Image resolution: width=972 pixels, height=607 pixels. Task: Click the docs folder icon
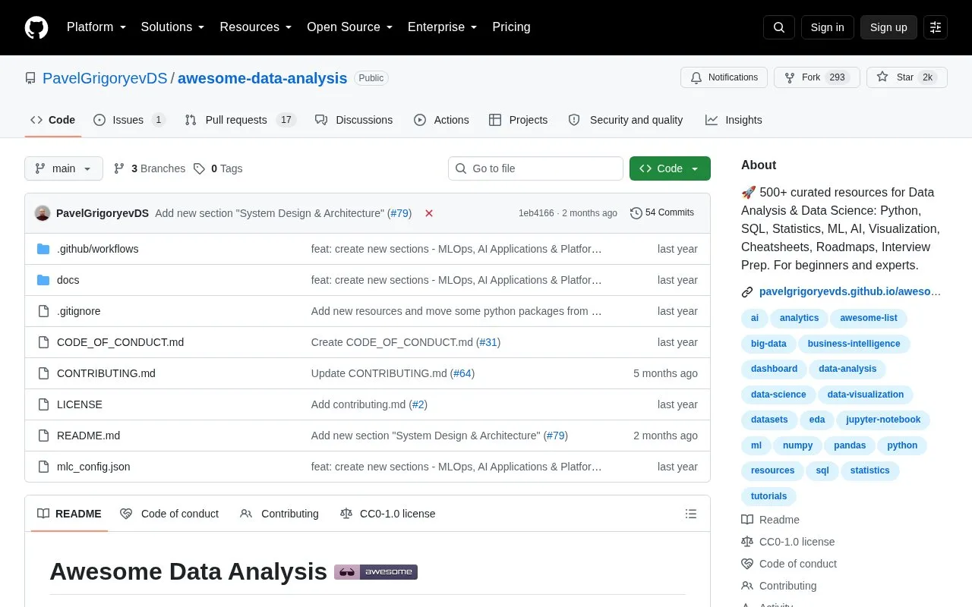pyautogui.click(x=43, y=280)
